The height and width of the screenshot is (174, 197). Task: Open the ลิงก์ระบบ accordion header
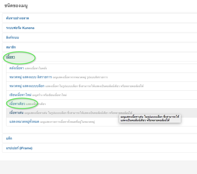(x=13, y=37)
